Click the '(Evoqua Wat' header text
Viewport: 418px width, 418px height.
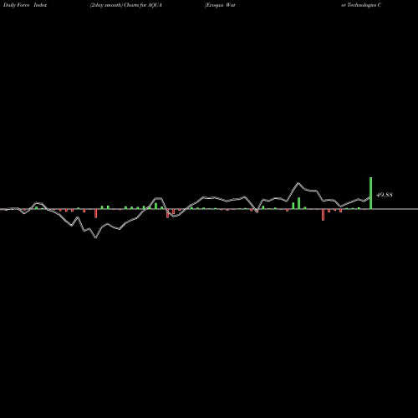click(220, 5)
